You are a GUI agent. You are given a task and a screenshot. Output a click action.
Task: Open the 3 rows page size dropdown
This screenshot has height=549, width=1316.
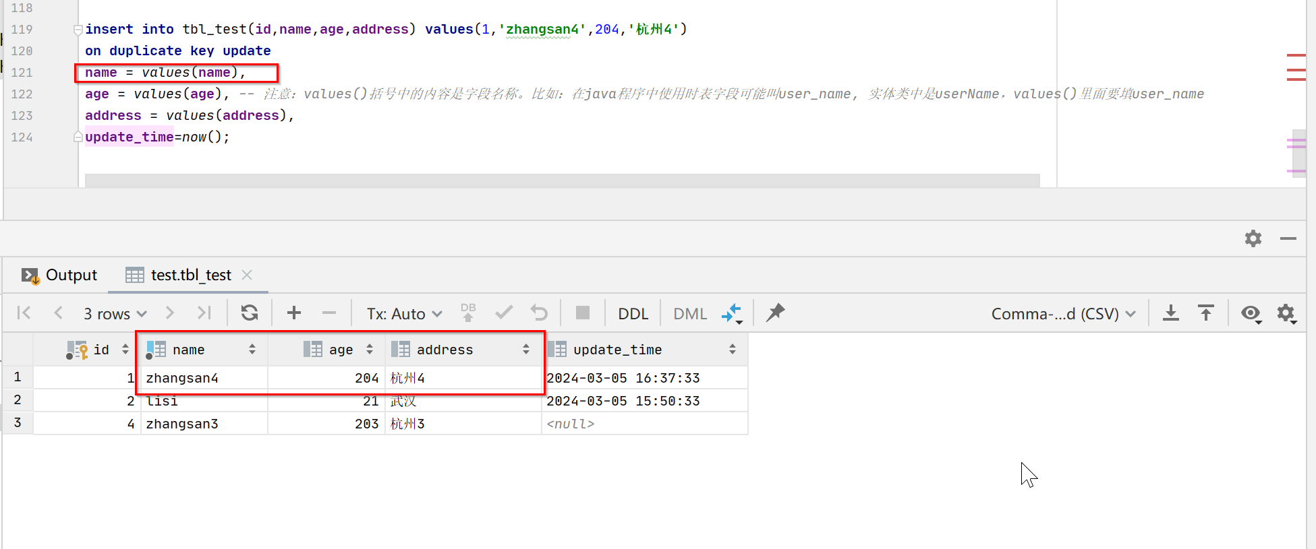point(115,314)
